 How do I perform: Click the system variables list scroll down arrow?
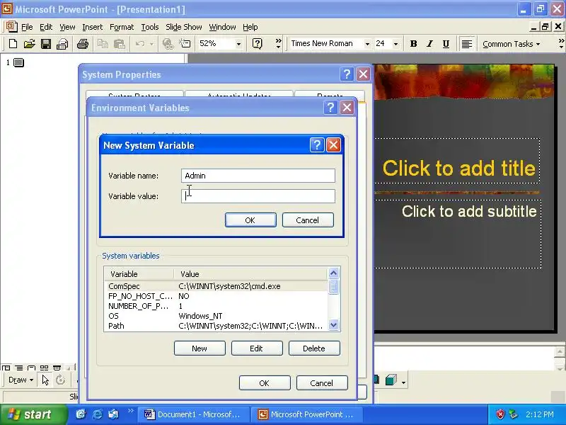pyautogui.click(x=333, y=325)
